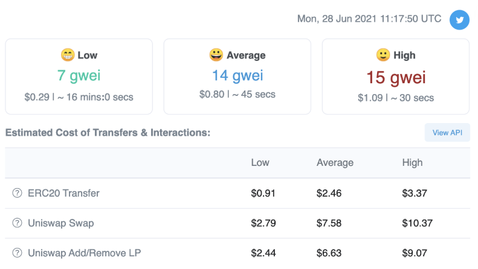Click the Low column header
The height and width of the screenshot is (269, 478).
coord(260,163)
